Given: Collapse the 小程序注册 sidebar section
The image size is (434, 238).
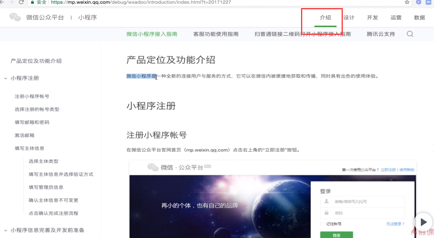Looking at the screenshot, I should (5, 79).
